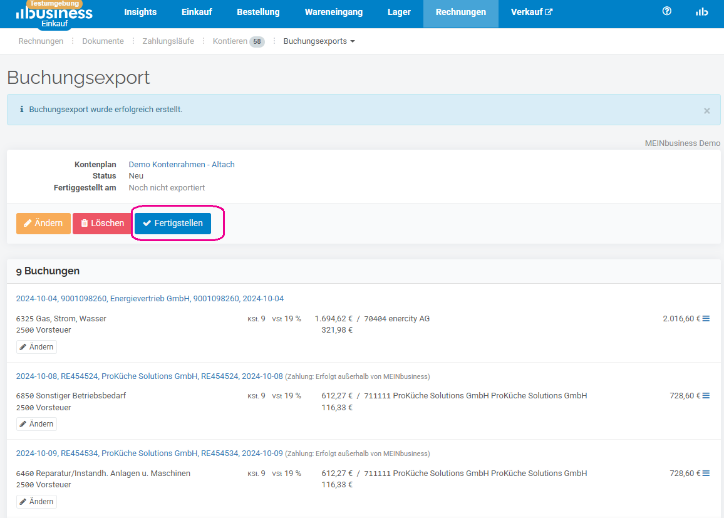
Task: Click the amount 1.694,62 €
Action: (x=333, y=319)
